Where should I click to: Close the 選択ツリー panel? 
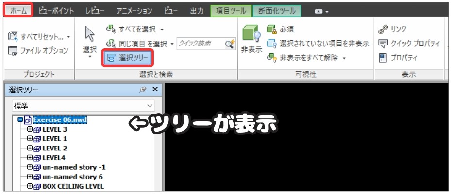tap(155, 90)
